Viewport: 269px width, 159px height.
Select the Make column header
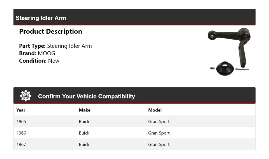85,110
